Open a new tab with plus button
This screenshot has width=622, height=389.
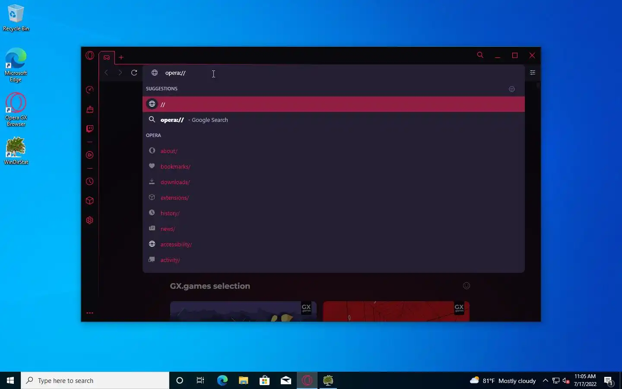121,57
